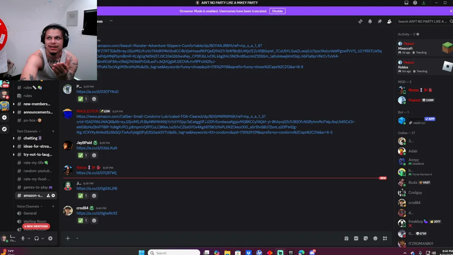Create channel in Text Channels with plus
453x255 pixels.
pyautogui.click(x=53, y=131)
